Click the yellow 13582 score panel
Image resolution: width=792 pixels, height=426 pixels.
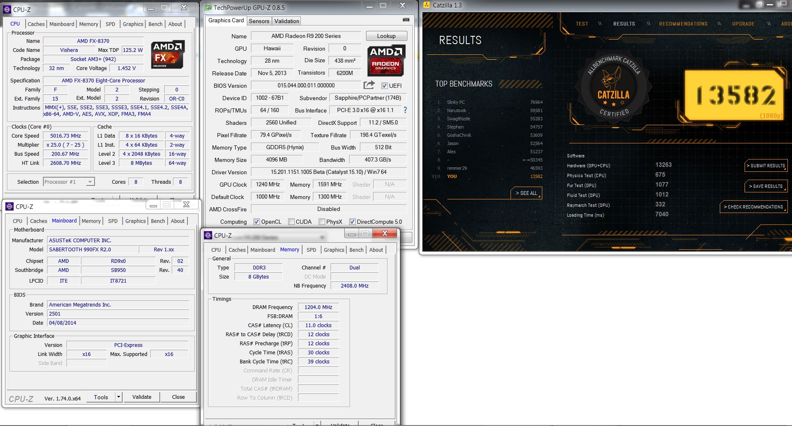(734, 95)
